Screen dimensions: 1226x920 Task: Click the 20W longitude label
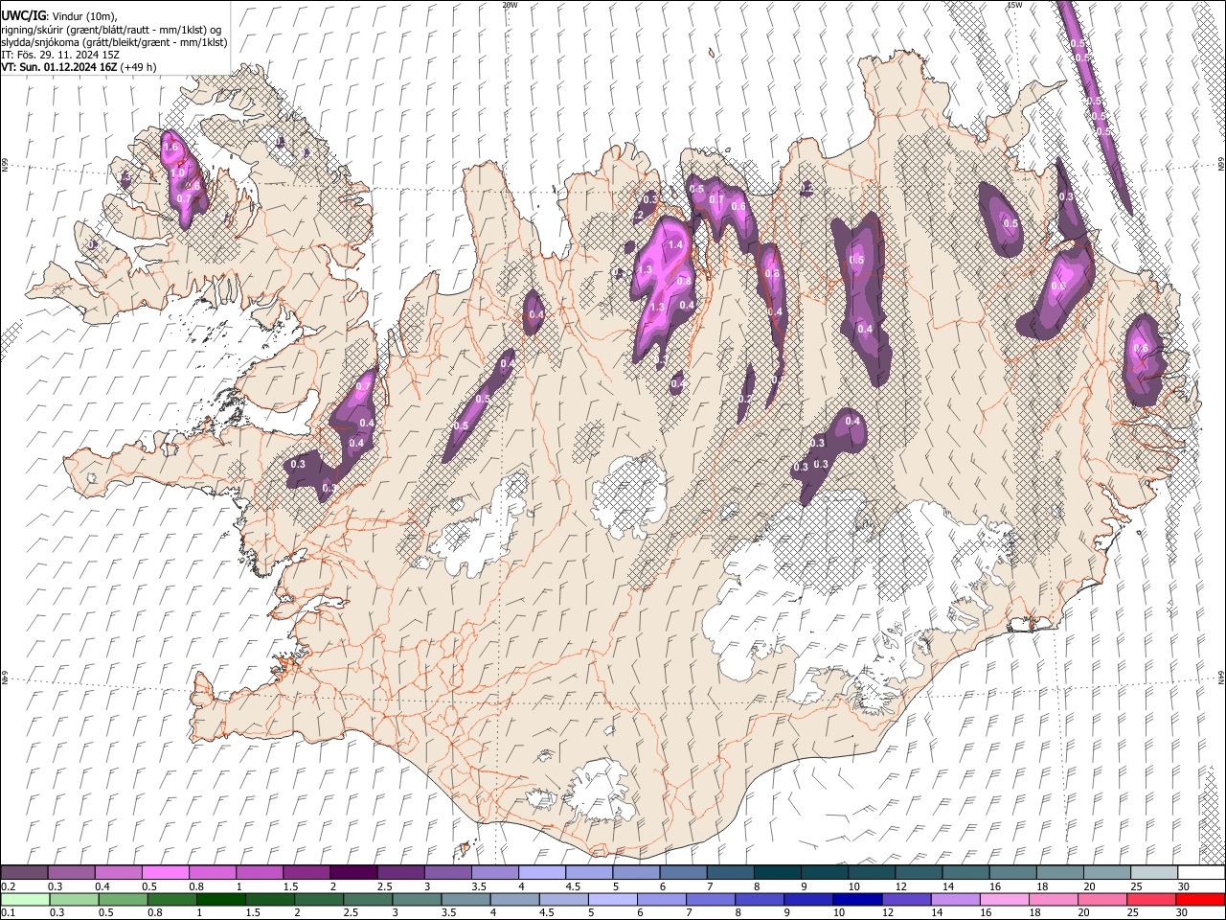pos(510,5)
